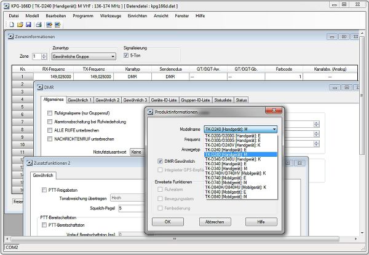Click the KPG-166D application icon in the title bar
The width and height of the screenshot is (369, 255).
[x=7, y=6]
